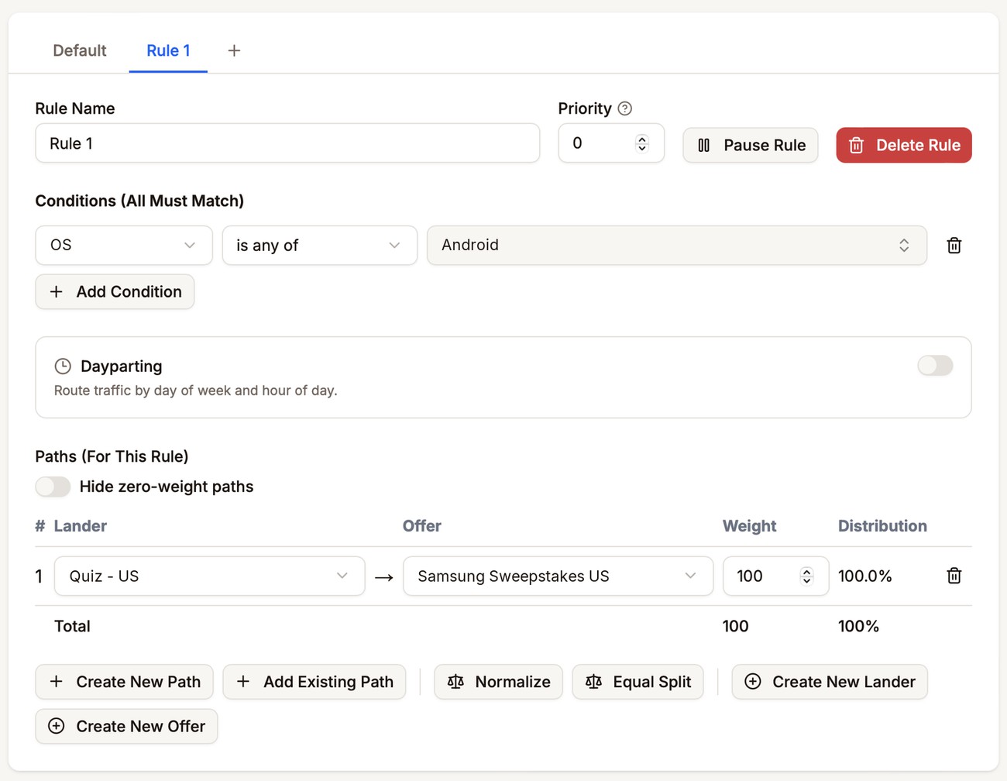Open the Quiz - US lander dropdown

coord(209,576)
